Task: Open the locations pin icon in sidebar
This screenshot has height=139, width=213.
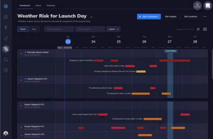Action: (6, 27)
